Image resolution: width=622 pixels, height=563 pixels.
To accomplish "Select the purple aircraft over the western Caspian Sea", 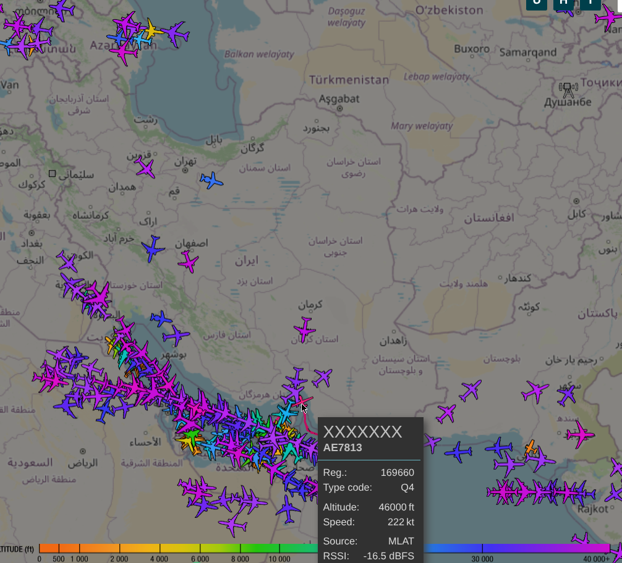I will tap(175, 34).
